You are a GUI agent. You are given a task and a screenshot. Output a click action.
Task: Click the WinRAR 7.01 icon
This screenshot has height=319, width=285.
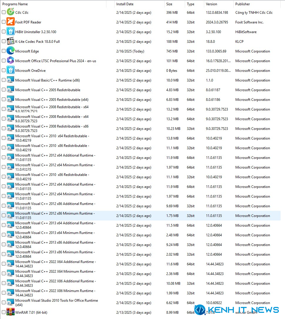tap(10, 312)
